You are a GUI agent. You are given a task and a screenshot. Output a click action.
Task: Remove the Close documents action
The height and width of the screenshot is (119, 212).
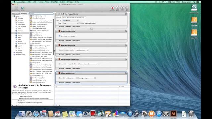point(126,73)
